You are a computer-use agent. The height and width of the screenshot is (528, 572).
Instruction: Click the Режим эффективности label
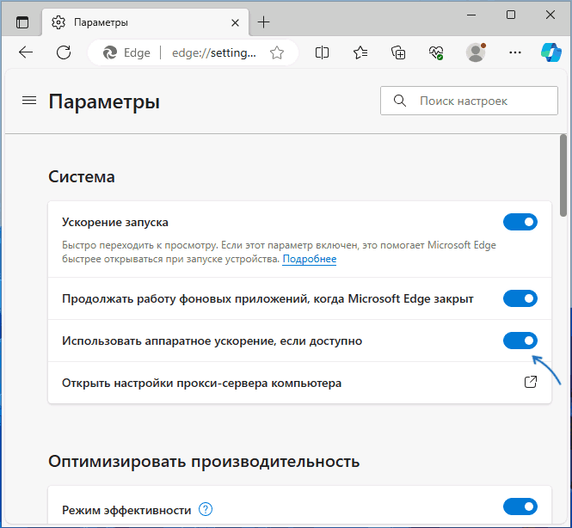tap(126, 510)
